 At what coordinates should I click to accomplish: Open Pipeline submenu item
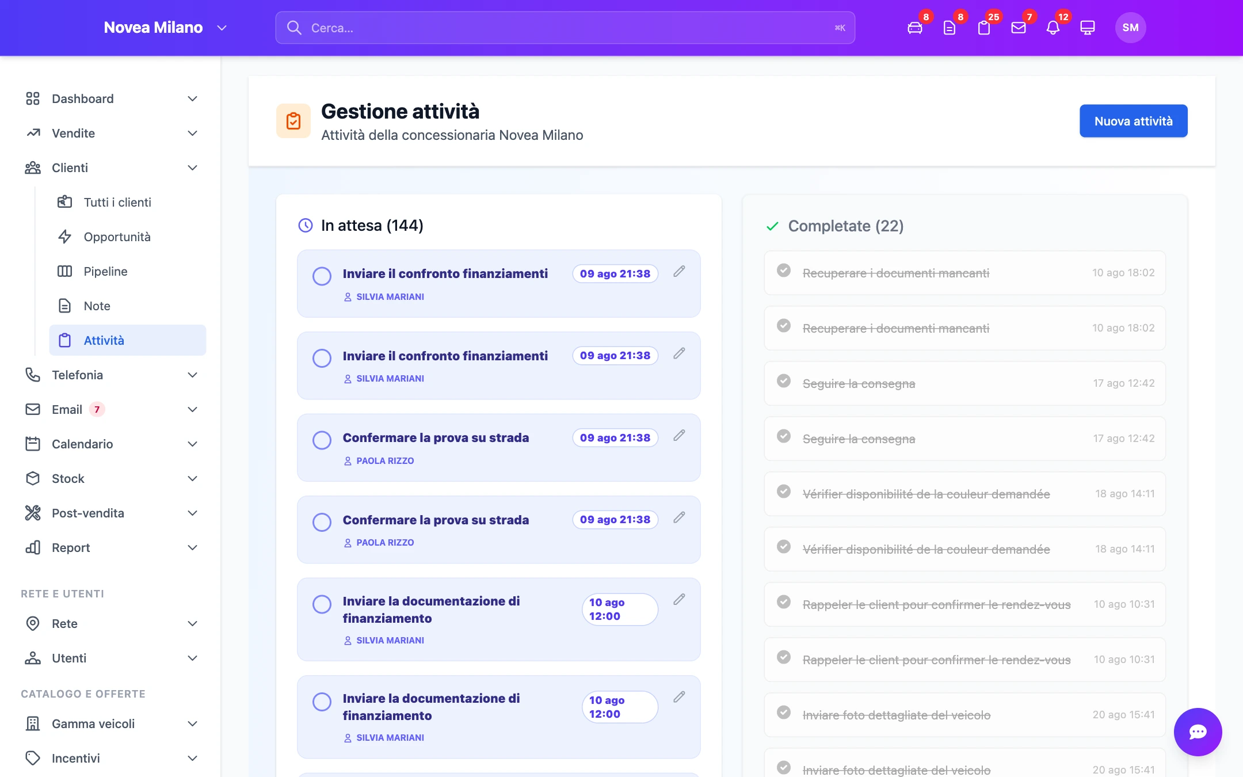coord(128,271)
